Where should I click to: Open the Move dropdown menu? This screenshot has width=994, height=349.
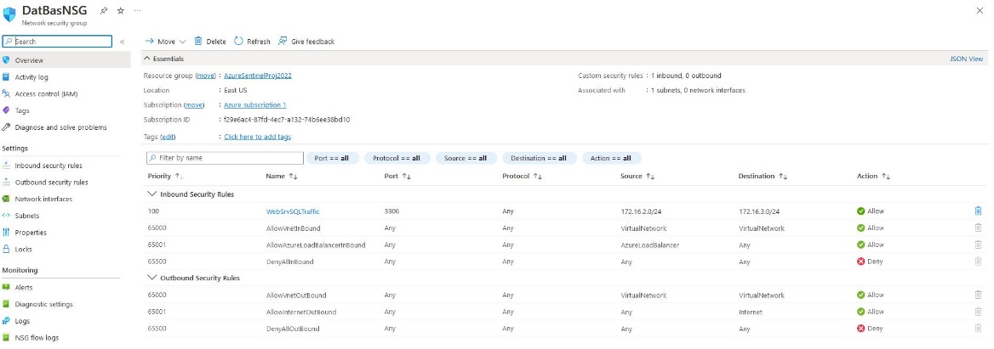coord(165,42)
